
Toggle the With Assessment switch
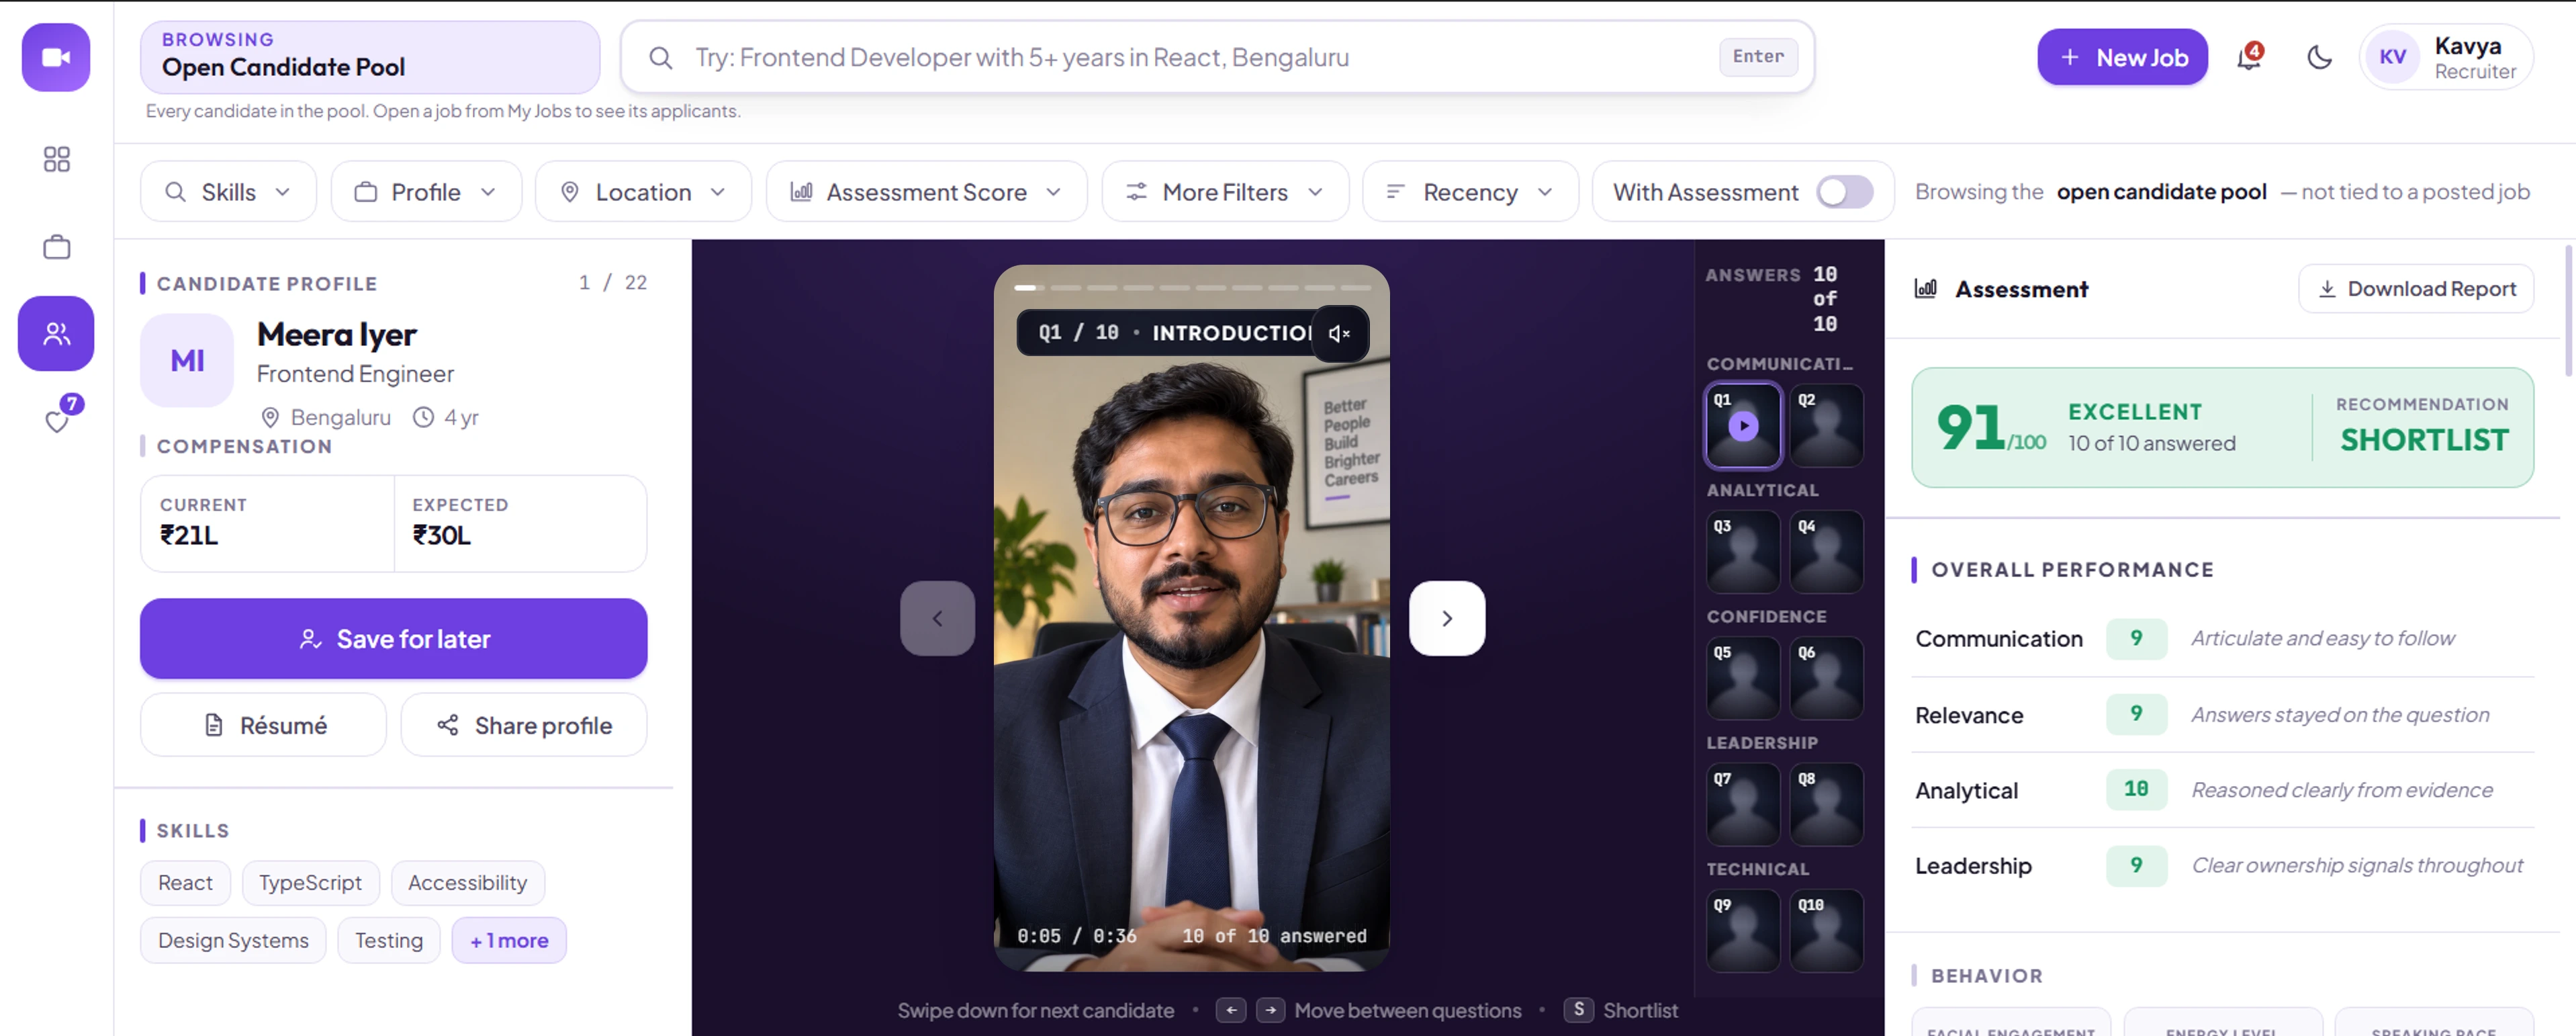[x=1844, y=191]
